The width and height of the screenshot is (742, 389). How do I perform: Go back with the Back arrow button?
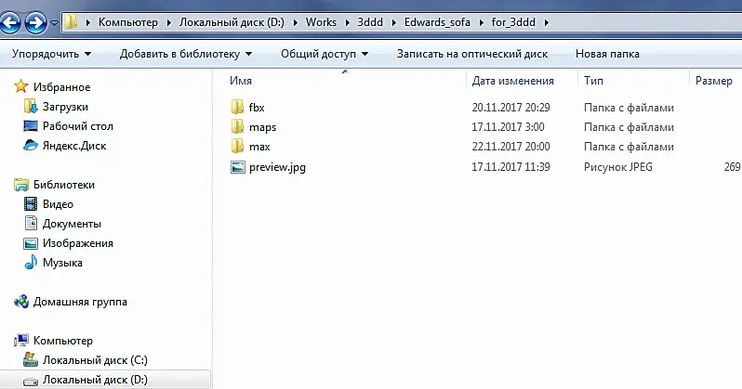click(x=10, y=22)
